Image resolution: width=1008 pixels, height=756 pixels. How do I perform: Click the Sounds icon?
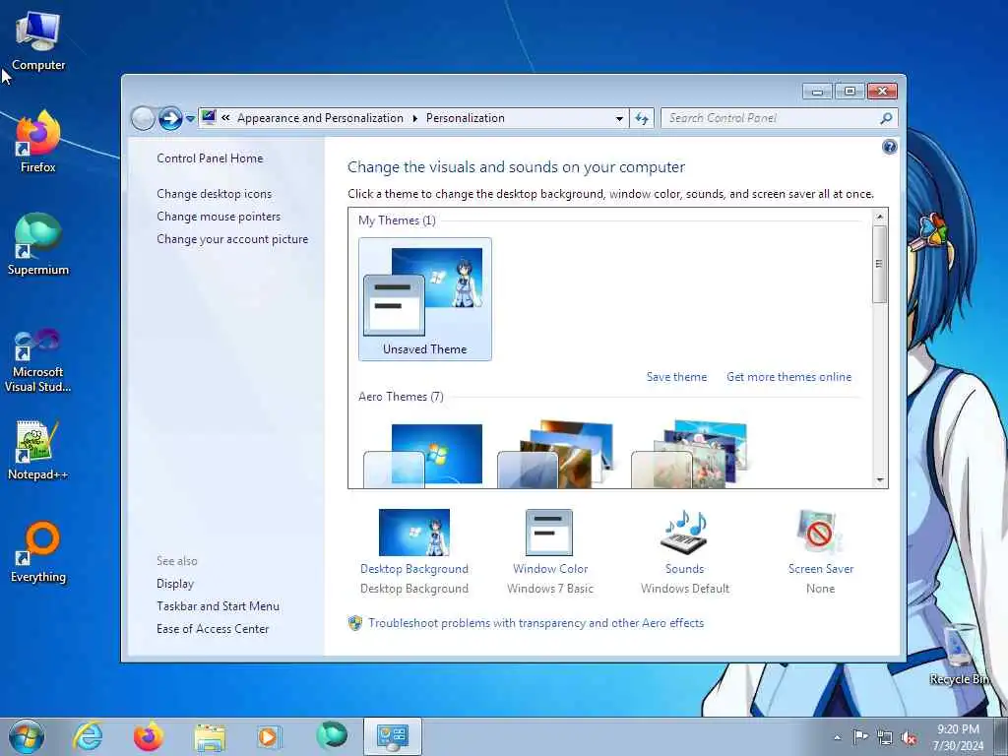[684, 533]
